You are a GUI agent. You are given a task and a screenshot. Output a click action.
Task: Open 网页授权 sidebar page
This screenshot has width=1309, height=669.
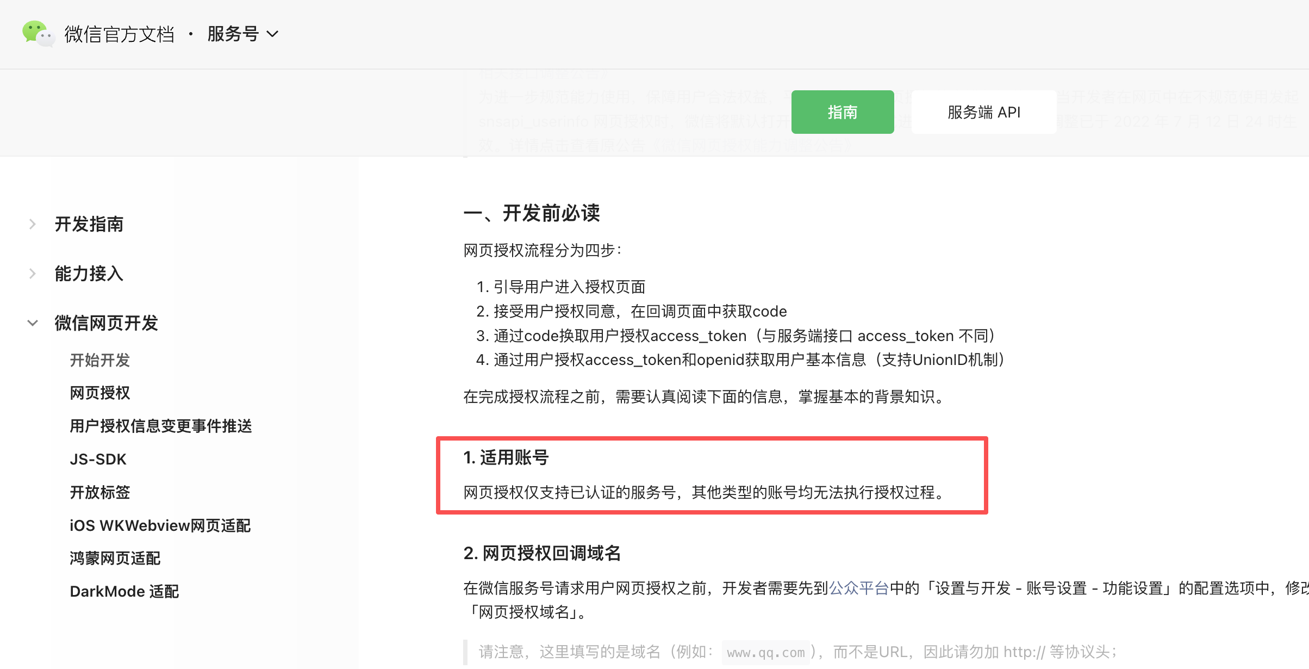[100, 393]
